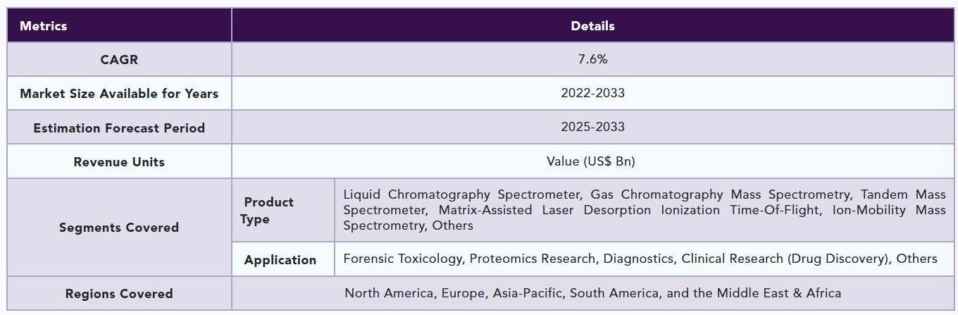
Task: Click the Details column header
Action: click(592, 26)
